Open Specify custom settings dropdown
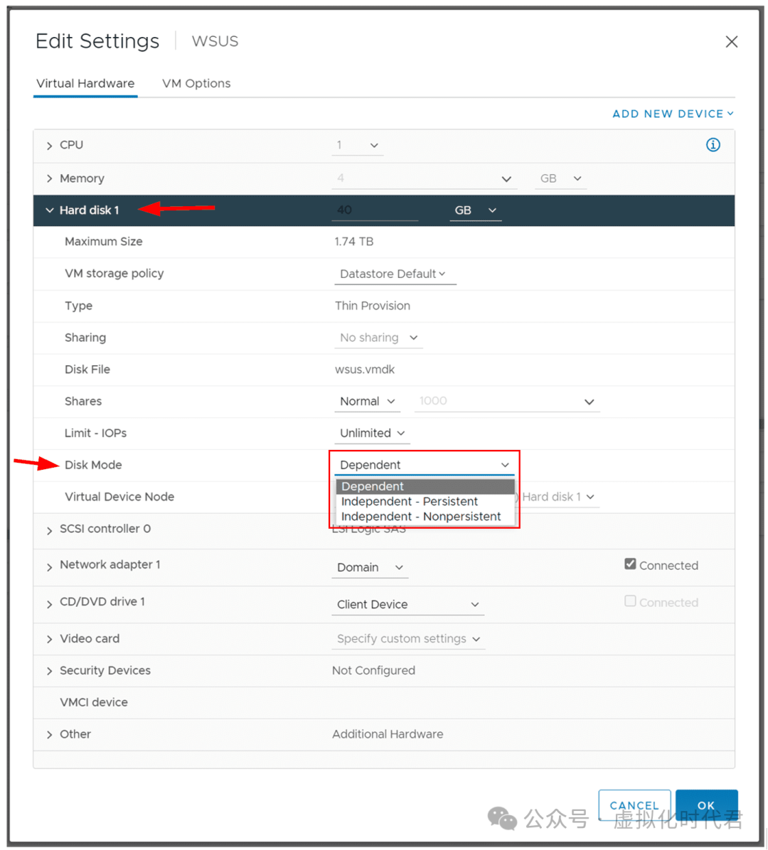 tap(408, 639)
